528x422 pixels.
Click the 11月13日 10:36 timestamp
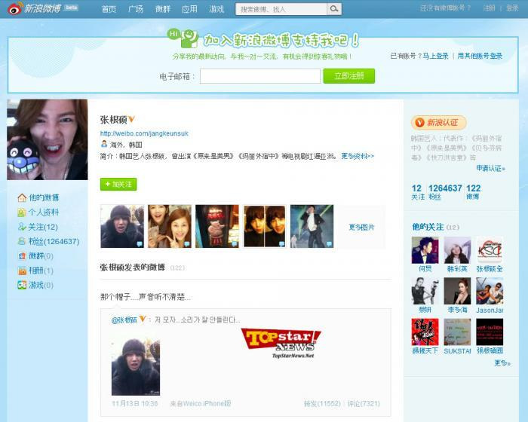(x=135, y=403)
